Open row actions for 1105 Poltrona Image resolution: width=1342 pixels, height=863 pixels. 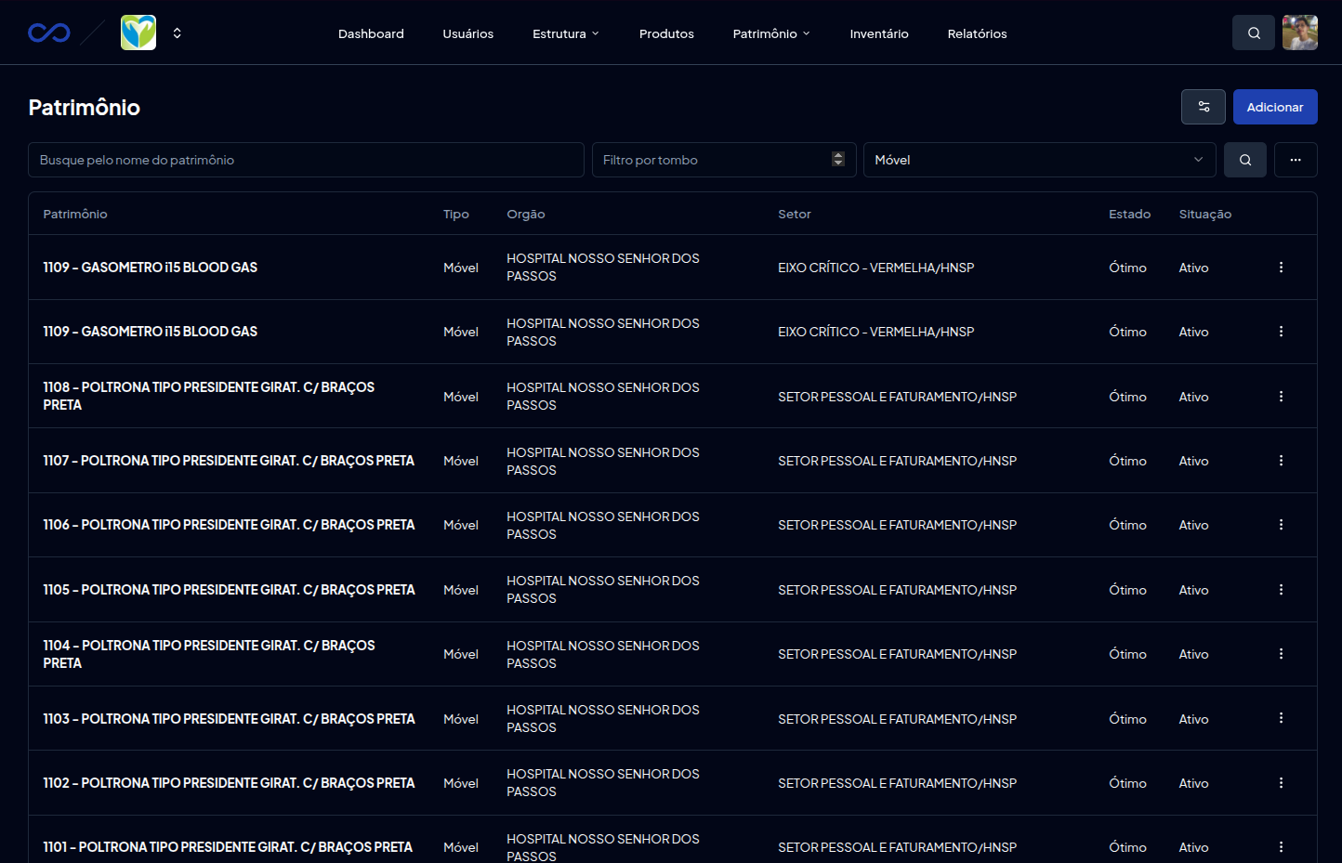coord(1281,590)
